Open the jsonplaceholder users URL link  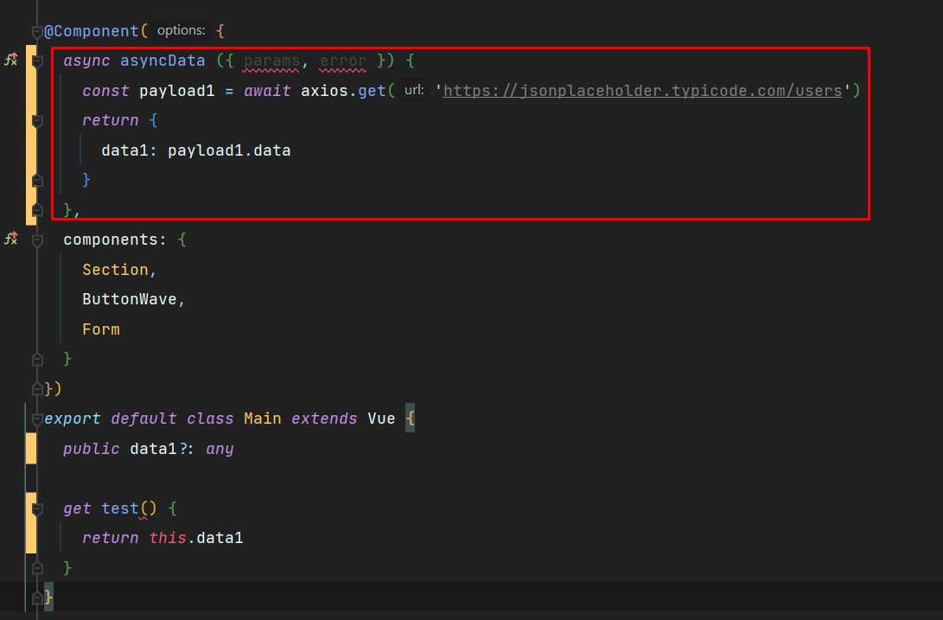point(642,91)
